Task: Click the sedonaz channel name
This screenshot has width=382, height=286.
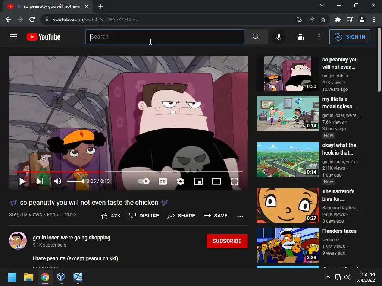Action: coord(331,240)
